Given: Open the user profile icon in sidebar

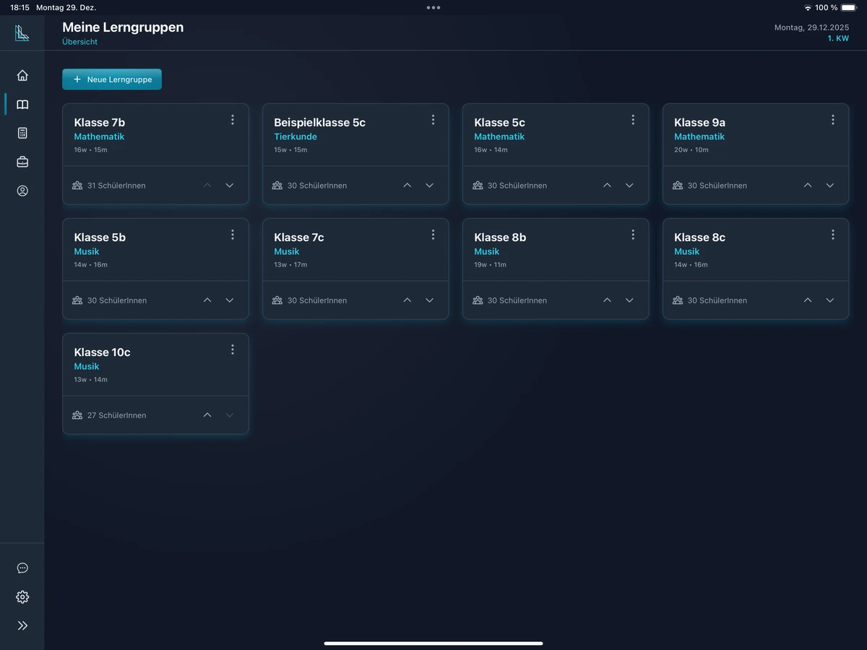Looking at the screenshot, I should pos(22,191).
